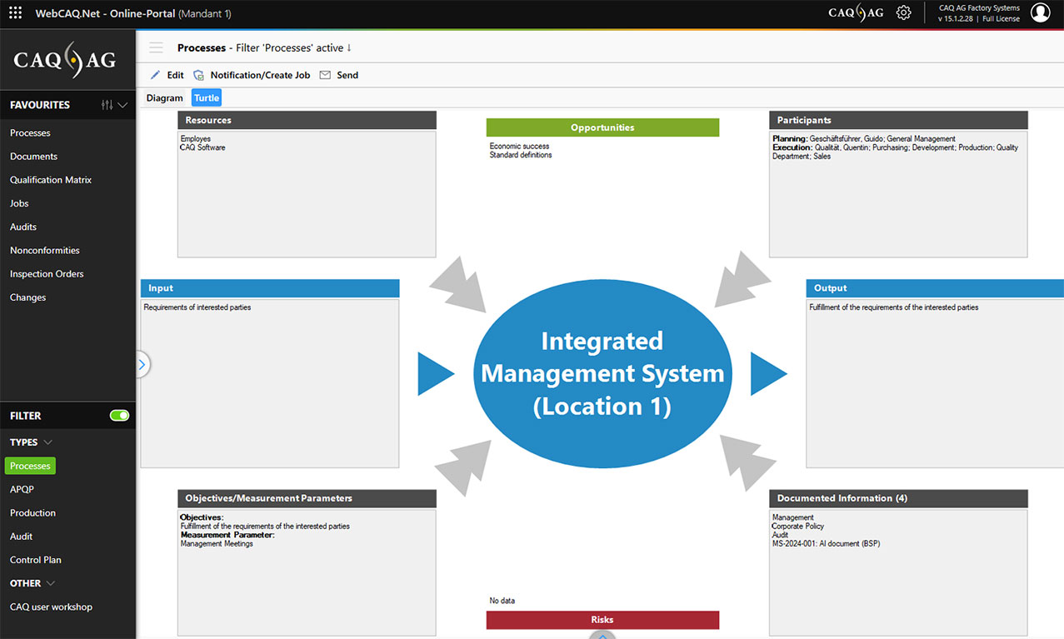The image size is (1064, 639).
Task: Click the Integrated Management System ellipse
Action: [602, 373]
